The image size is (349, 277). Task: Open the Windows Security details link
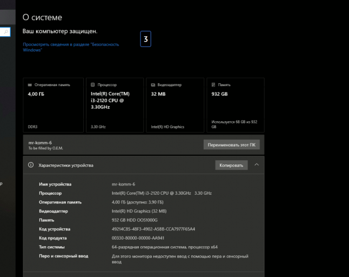click(x=71, y=47)
